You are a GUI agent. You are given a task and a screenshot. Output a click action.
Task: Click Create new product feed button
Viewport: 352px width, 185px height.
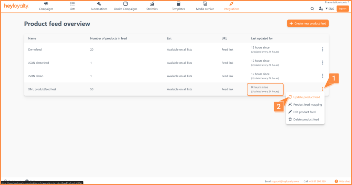click(308, 23)
